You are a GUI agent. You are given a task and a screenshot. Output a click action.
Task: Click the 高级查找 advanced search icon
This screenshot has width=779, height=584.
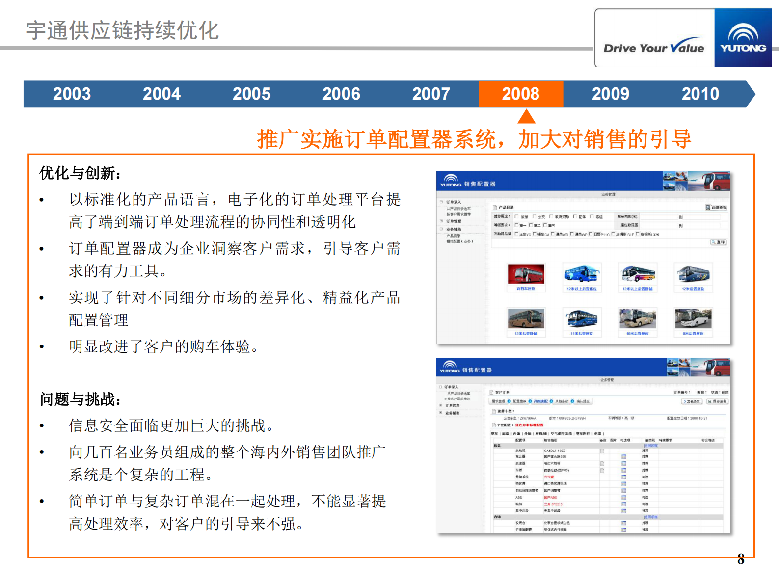(708, 207)
